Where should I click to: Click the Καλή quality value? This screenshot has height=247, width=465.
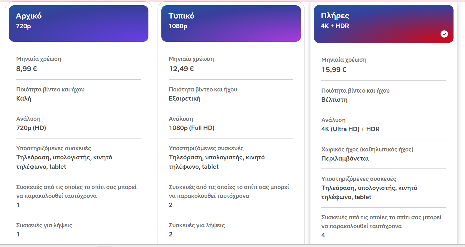[x=24, y=99]
